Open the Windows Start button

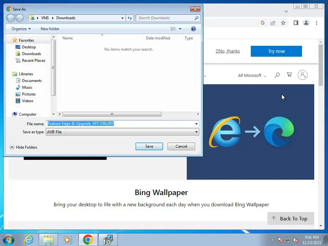pyautogui.click(x=9, y=240)
